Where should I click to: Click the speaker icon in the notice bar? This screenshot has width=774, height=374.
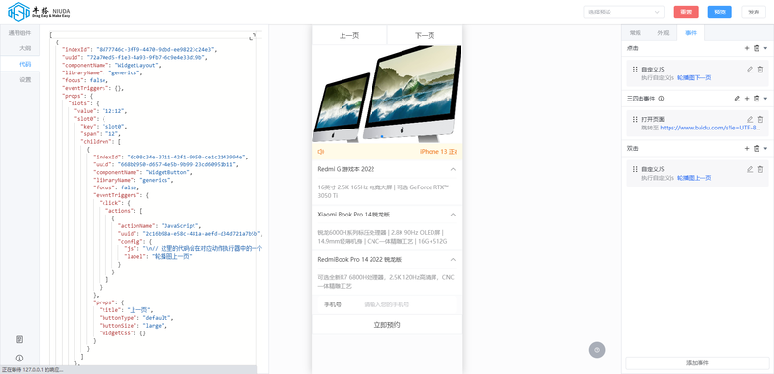(321, 152)
